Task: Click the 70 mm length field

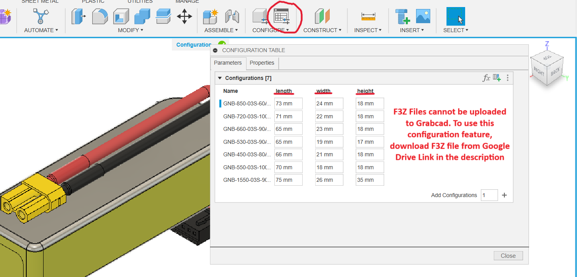Action: (288, 167)
